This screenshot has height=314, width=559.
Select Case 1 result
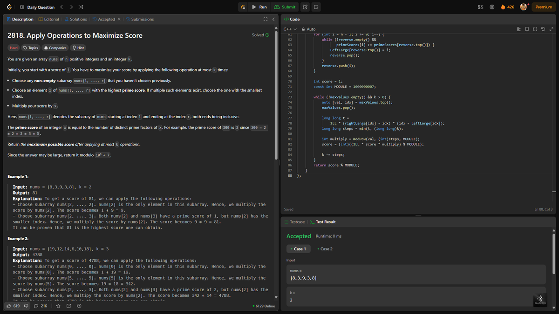[298, 249]
